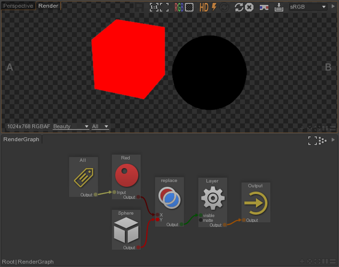This screenshot has height=267, width=339.
Task: Cancel the render using the X icon
Action: click(249, 7)
